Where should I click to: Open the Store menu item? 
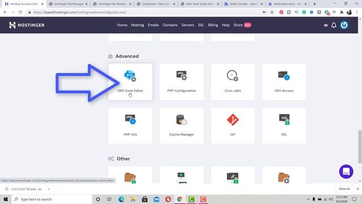coord(238,25)
